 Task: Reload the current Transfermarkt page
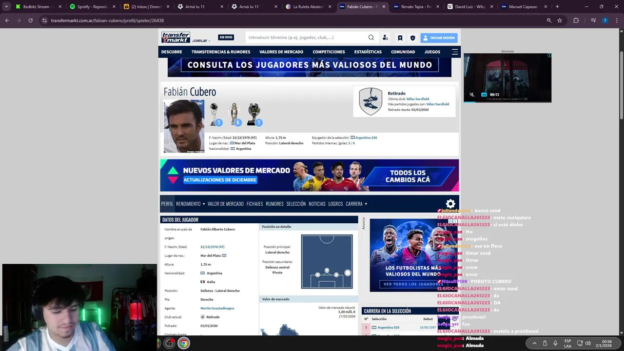tap(30, 20)
